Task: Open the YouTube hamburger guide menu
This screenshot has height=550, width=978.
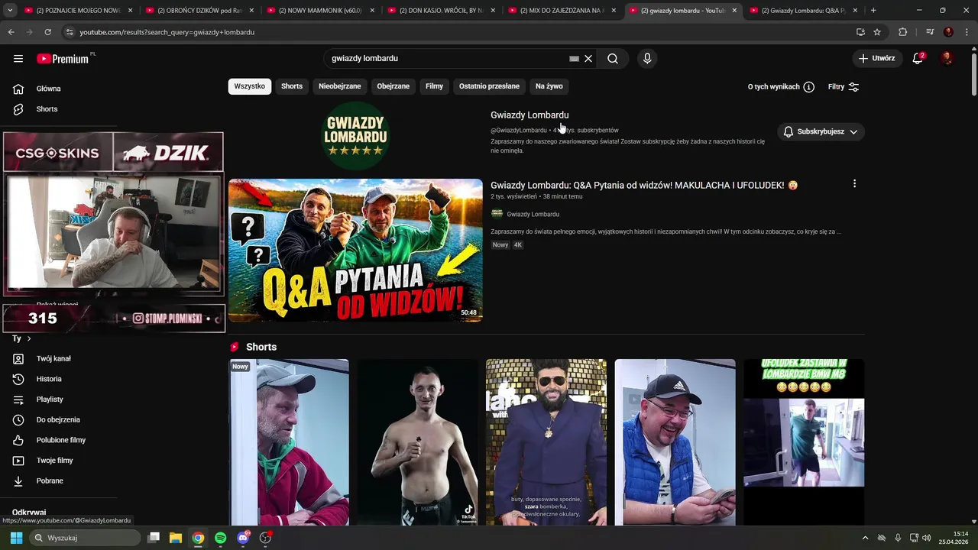Action: (x=18, y=59)
